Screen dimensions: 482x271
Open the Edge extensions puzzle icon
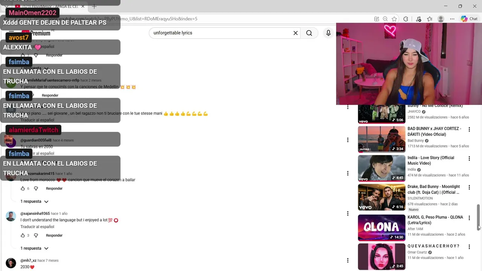[406, 19]
